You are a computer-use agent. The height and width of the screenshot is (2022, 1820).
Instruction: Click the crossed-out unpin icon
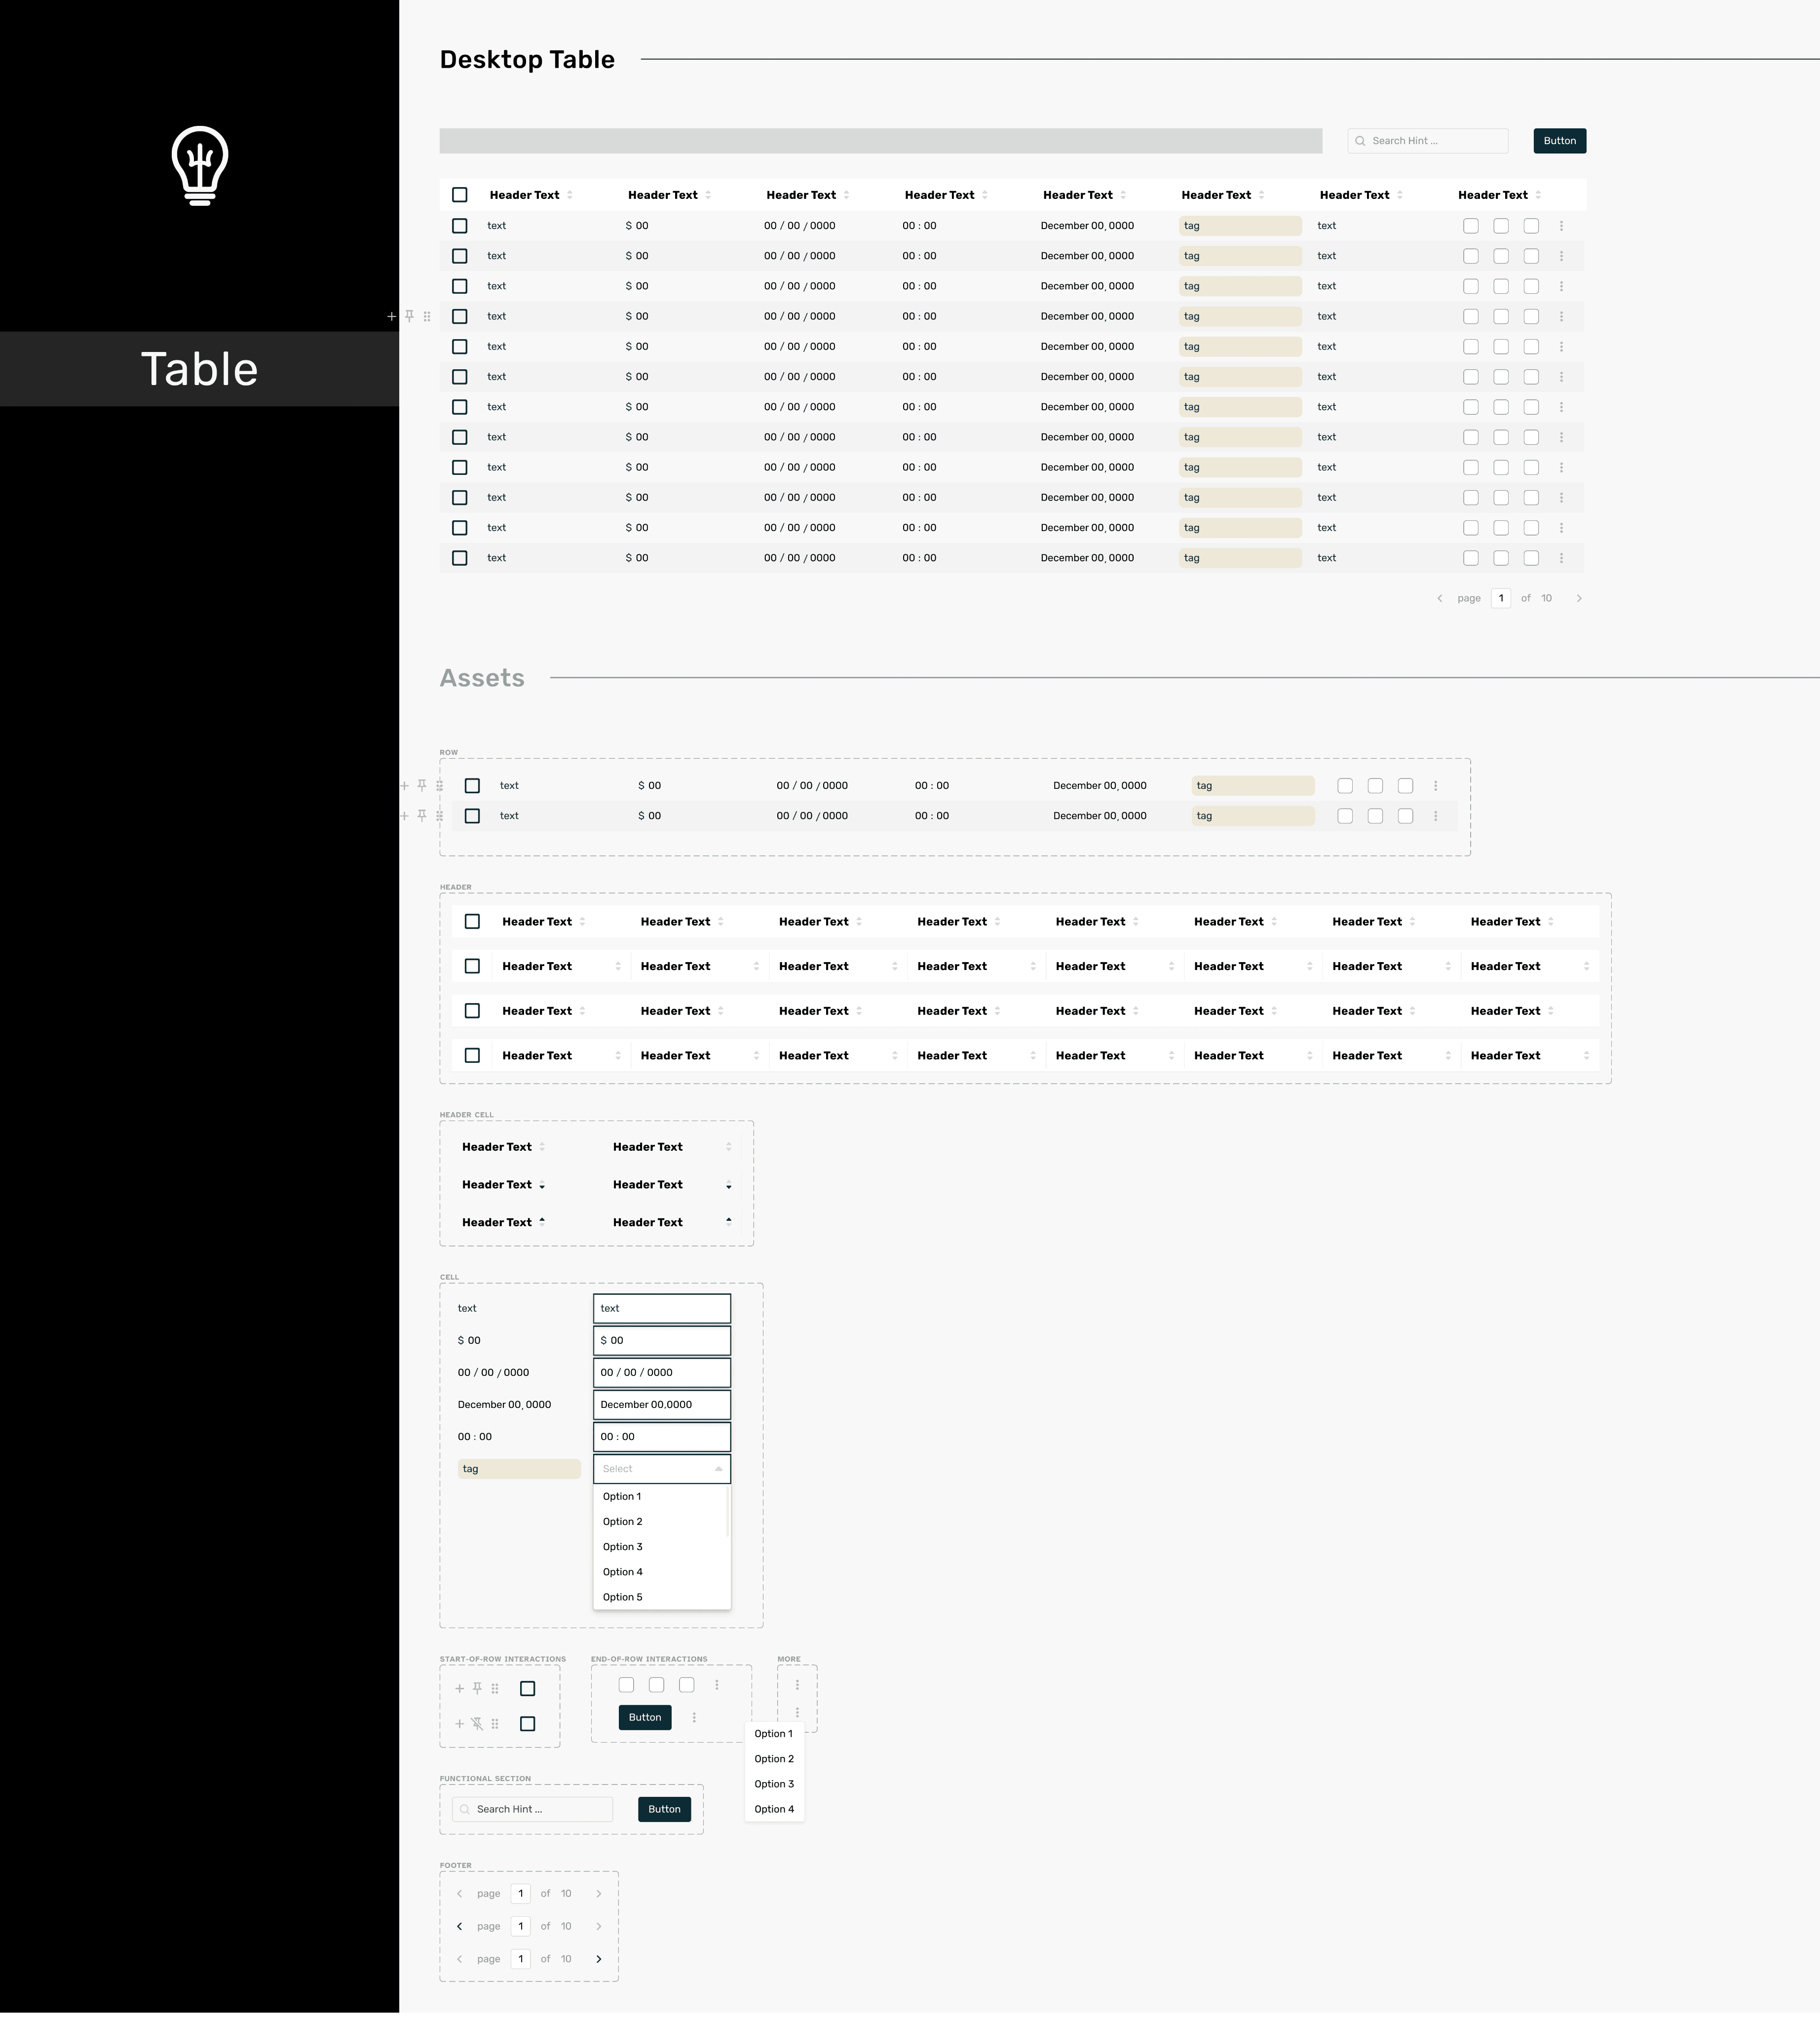click(x=477, y=1723)
